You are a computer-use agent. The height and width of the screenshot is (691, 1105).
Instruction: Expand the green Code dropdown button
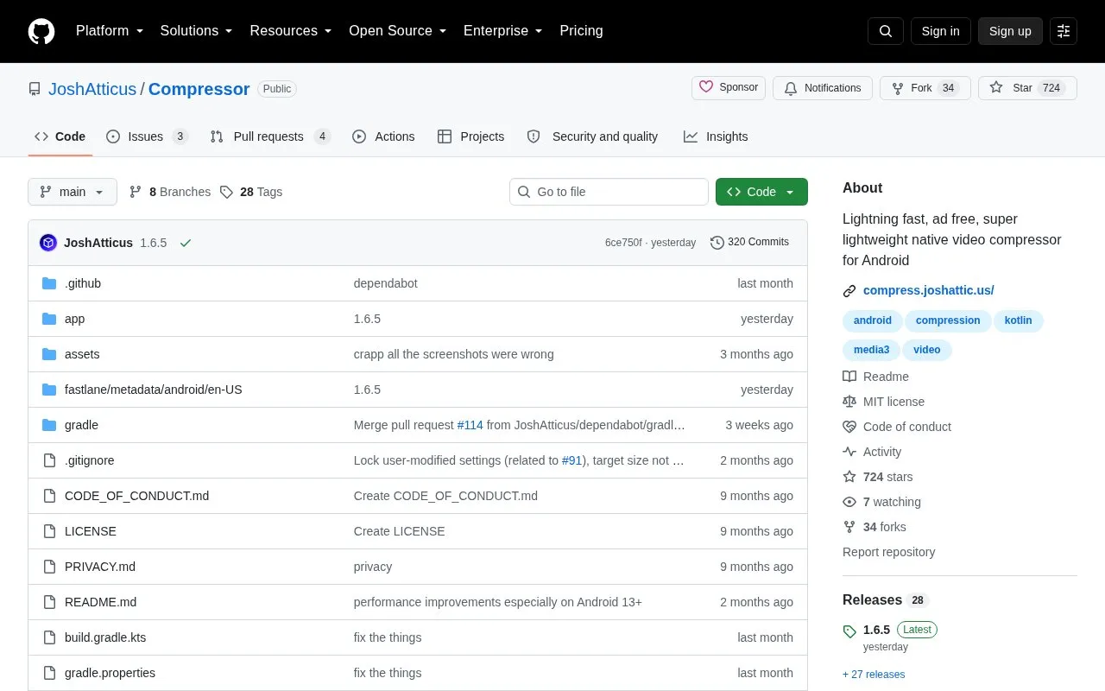pos(761,192)
